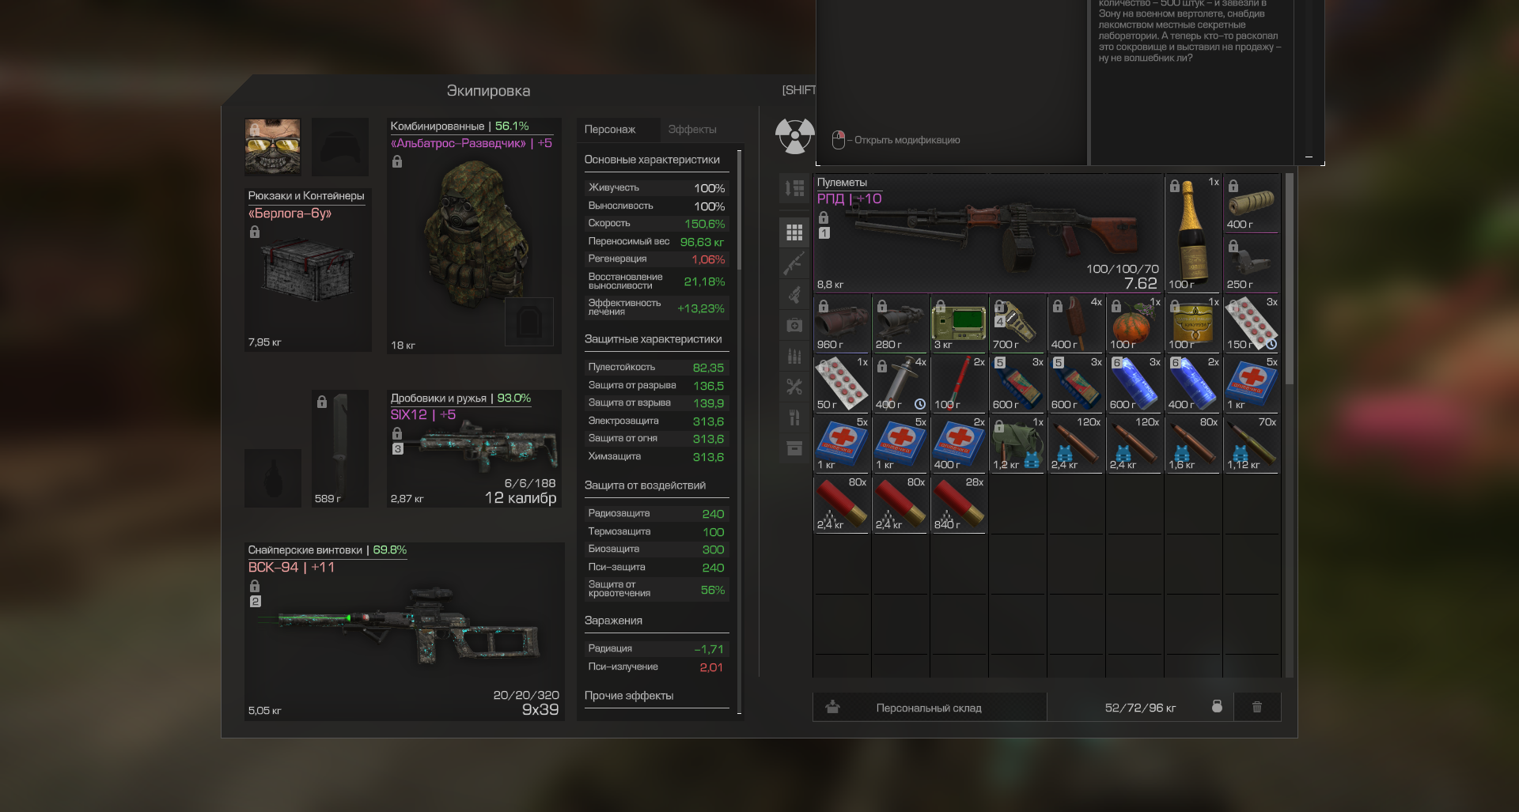Click the empty helmet equipment slot
The height and width of the screenshot is (812, 1519).
pos(340,147)
